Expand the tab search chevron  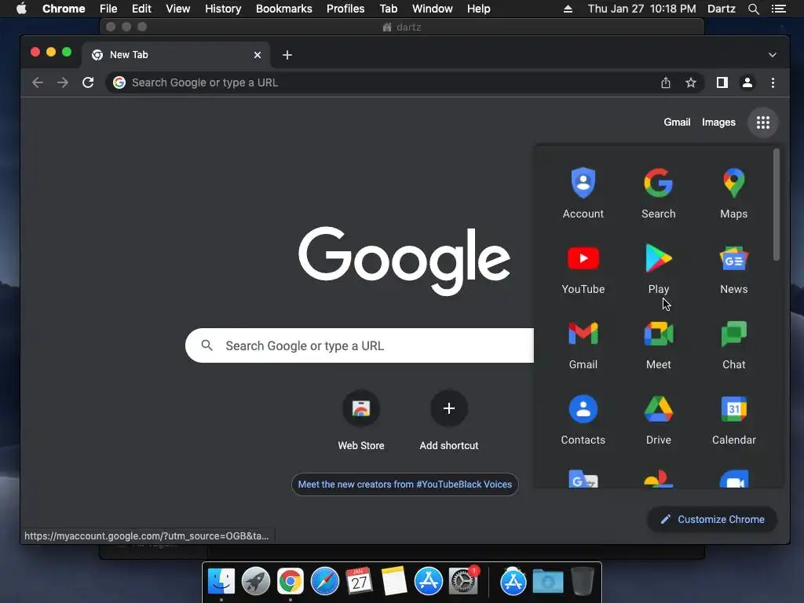coord(773,55)
